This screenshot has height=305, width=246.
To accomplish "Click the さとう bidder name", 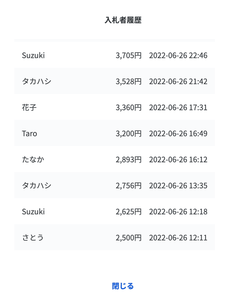I will point(33,238).
